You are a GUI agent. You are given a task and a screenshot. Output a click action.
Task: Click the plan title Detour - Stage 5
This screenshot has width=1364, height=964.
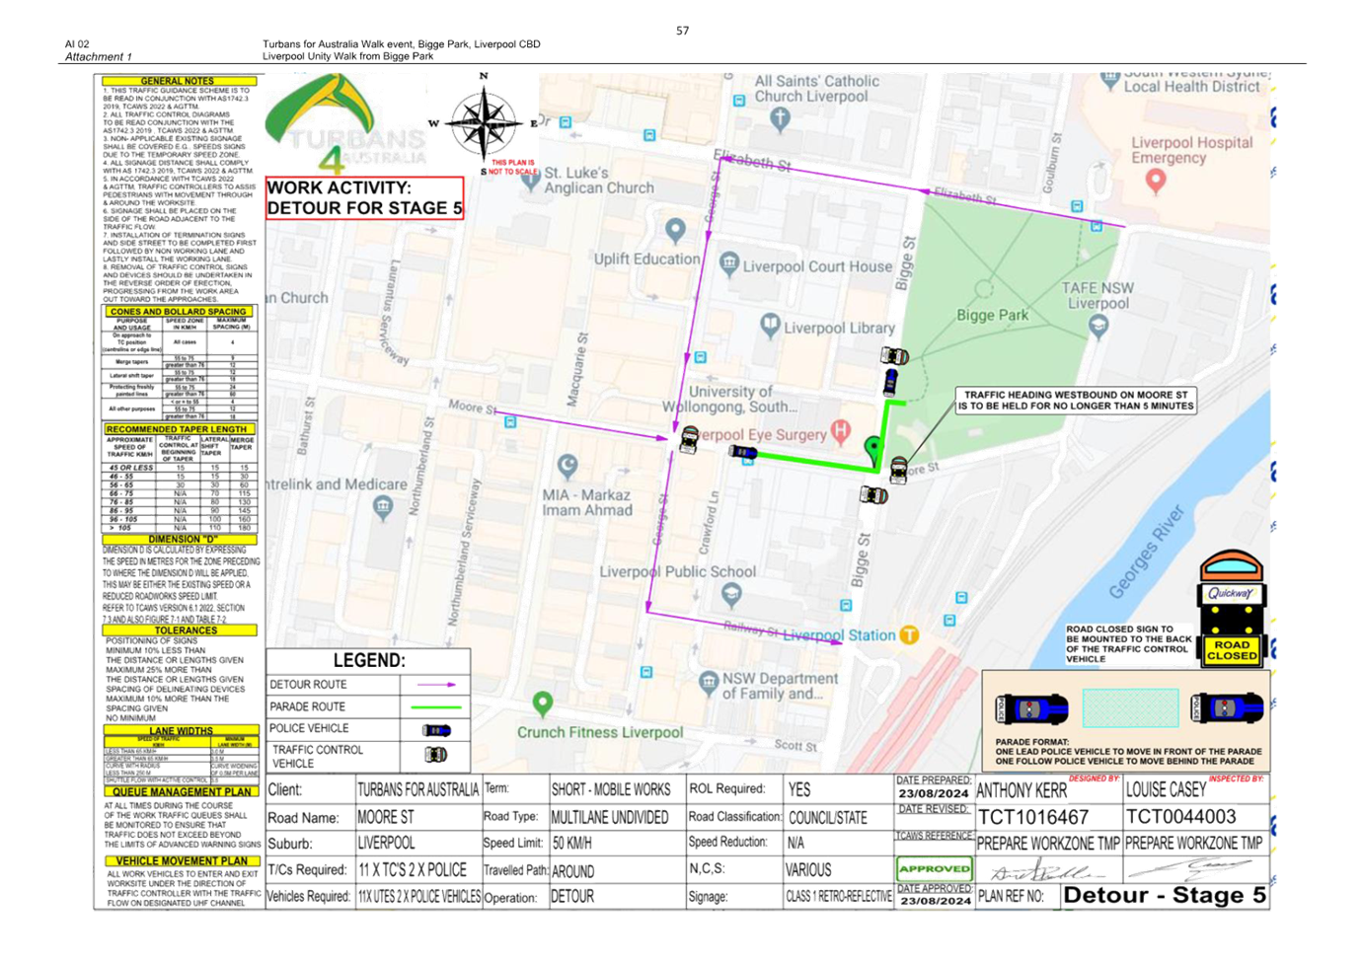(1165, 896)
